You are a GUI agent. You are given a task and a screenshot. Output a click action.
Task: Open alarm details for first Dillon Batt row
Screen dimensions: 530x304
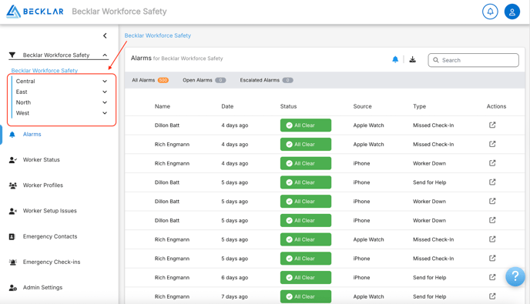tap(492, 125)
